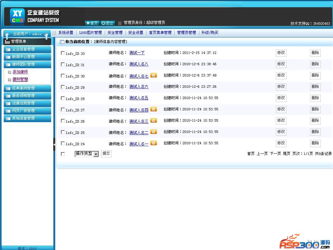The width and height of the screenshot is (333, 250).
Task: Click the 荐 badge beside 测试人名三
Action: [153, 120]
